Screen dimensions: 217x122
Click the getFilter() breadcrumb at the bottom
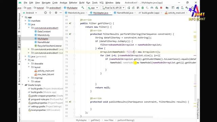coord(95,120)
